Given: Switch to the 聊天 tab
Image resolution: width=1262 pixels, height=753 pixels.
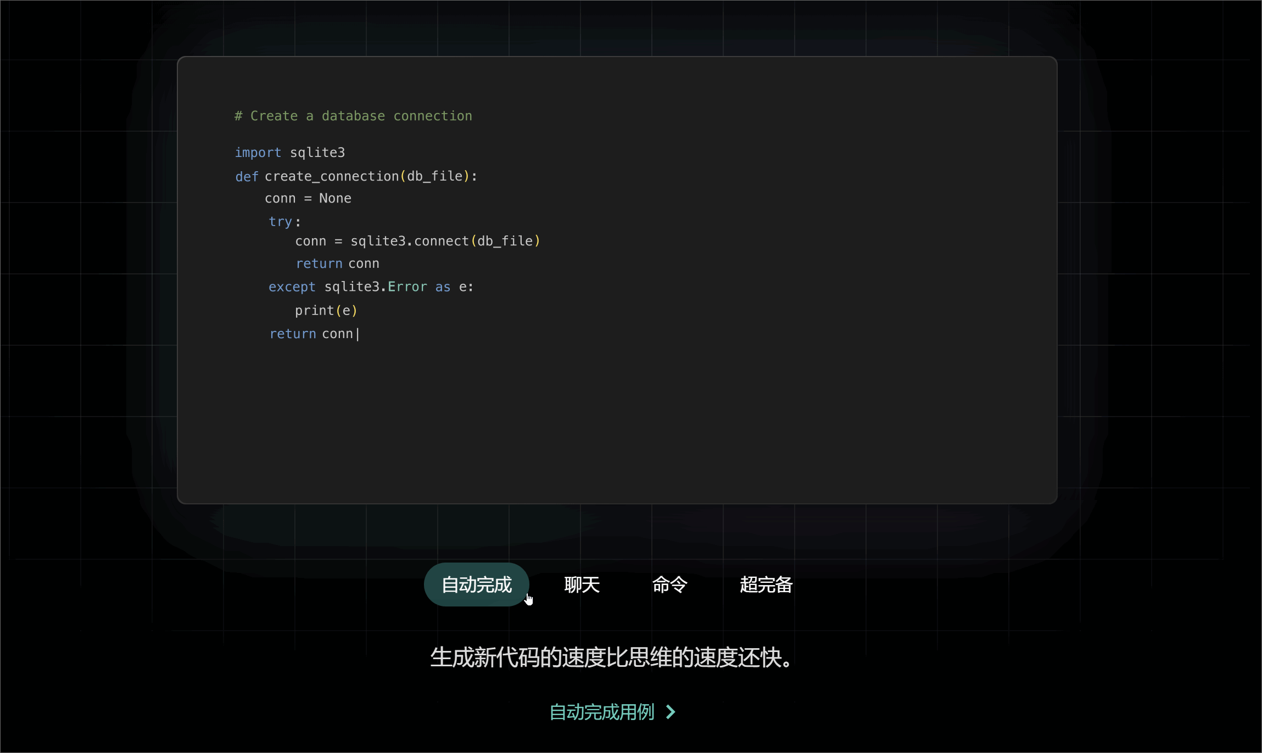Looking at the screenshot, I should click(x=582, y=585).
